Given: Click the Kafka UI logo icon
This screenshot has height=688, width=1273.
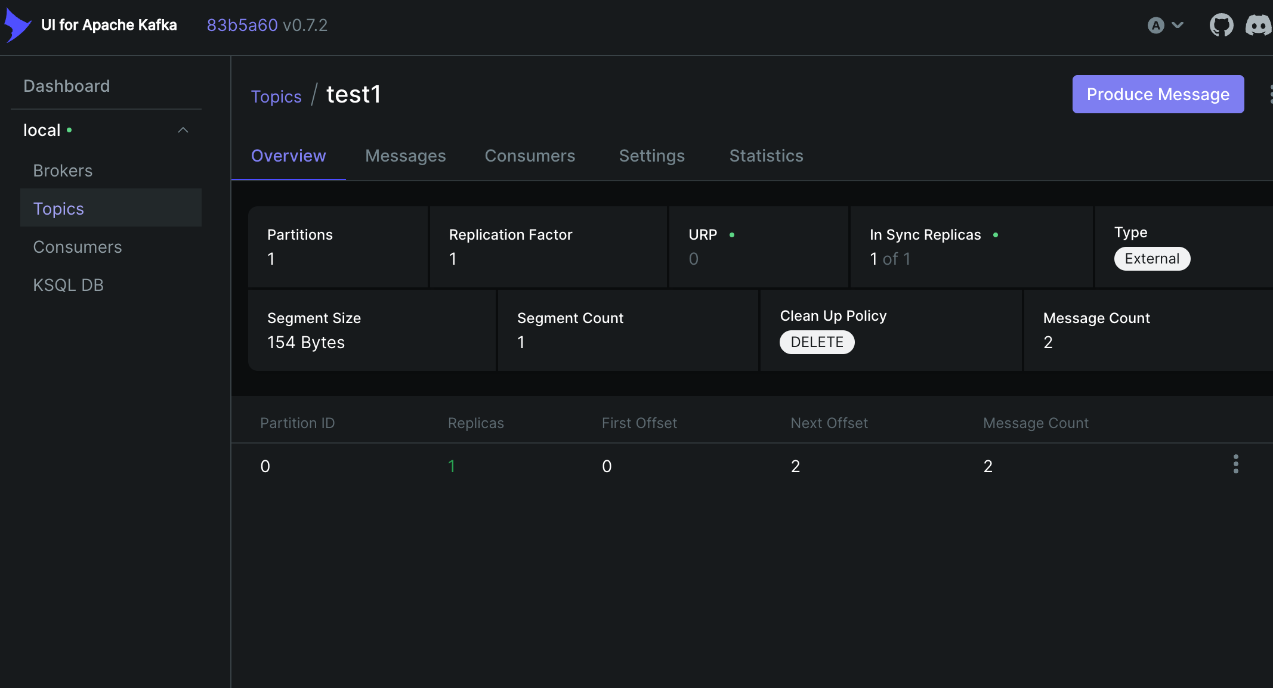Looking at the screenshot, I should click(17, 26).
